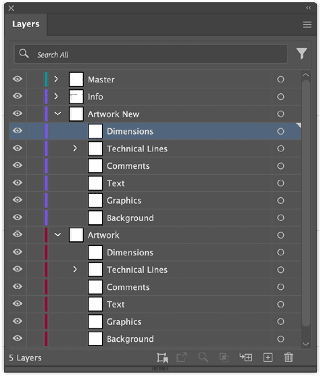Expand Technical Lines under Artwork New
The height and width of the screenshot is (379, 321).
(x=75, y=148)
